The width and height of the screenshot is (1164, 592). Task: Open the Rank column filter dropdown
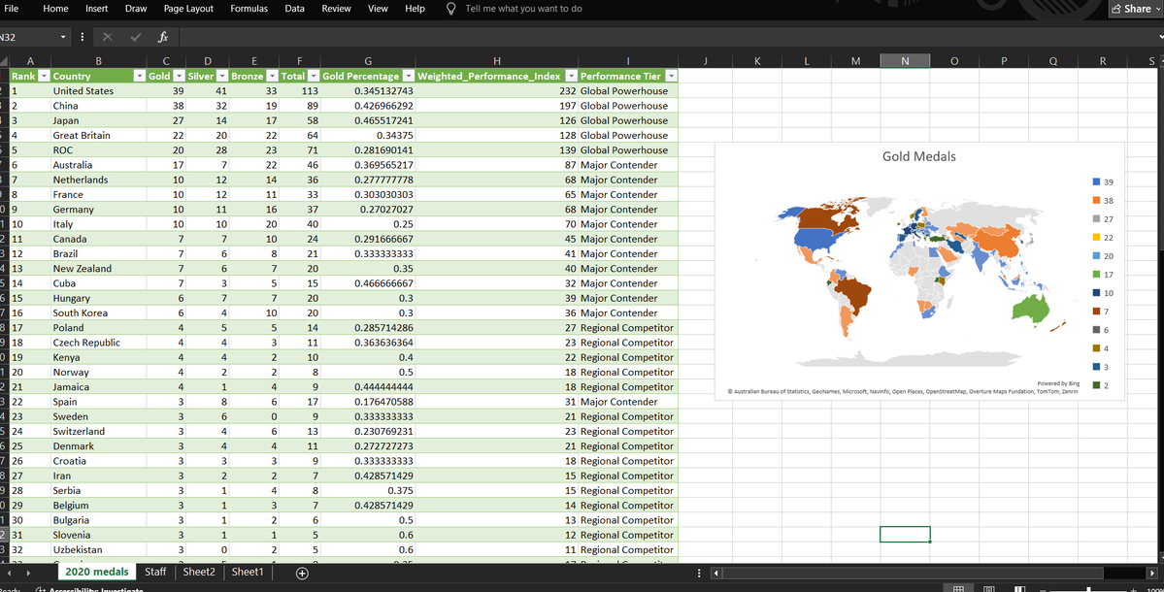point(43,77)
